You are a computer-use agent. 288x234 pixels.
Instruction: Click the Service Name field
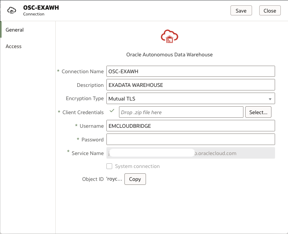[x=191, y=153]
